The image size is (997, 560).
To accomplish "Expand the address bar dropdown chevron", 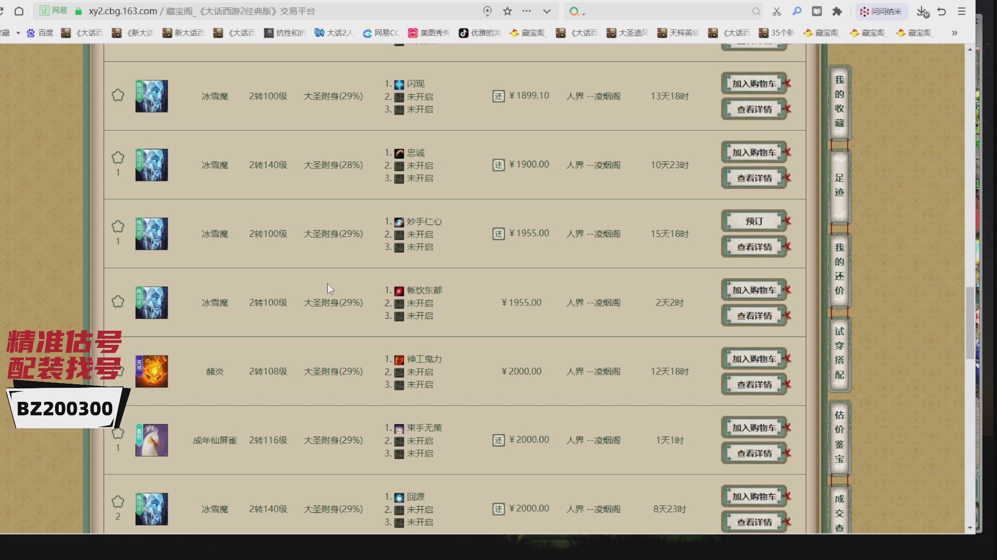I will [x=546, y=11].
